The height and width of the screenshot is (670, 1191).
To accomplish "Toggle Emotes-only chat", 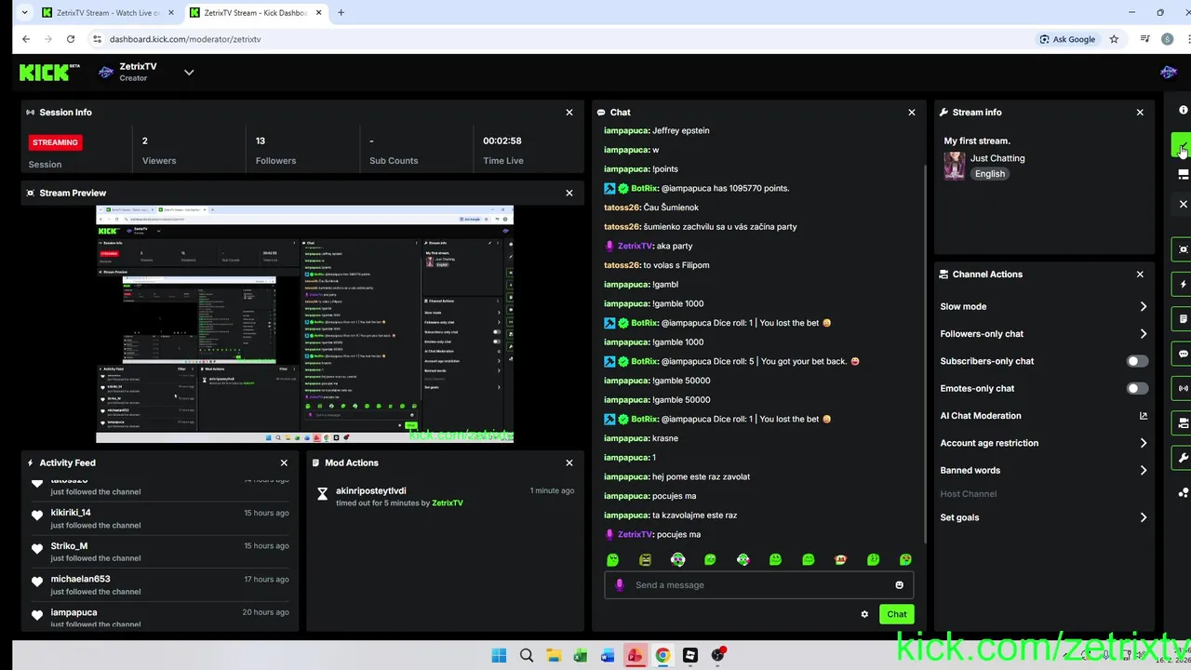I will point(1137,388).
